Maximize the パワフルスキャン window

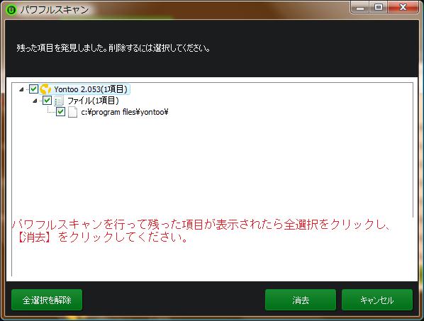[x=379, y=7]
